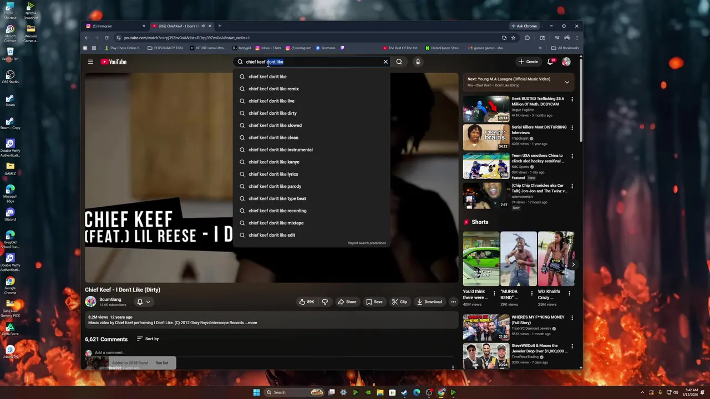
Task: Open Wiz Khalifa Crazy short thumbnail
Action: click(556, 258)
